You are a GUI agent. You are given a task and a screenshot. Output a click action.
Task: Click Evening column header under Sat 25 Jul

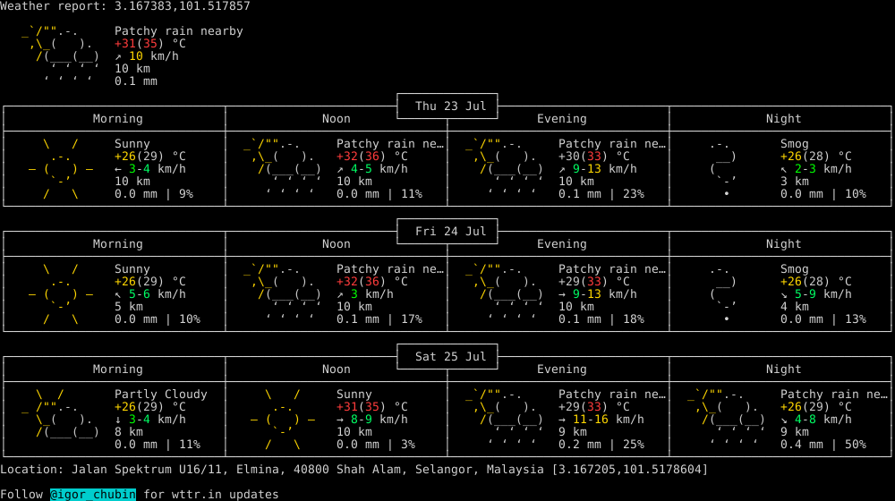[562, 369]
